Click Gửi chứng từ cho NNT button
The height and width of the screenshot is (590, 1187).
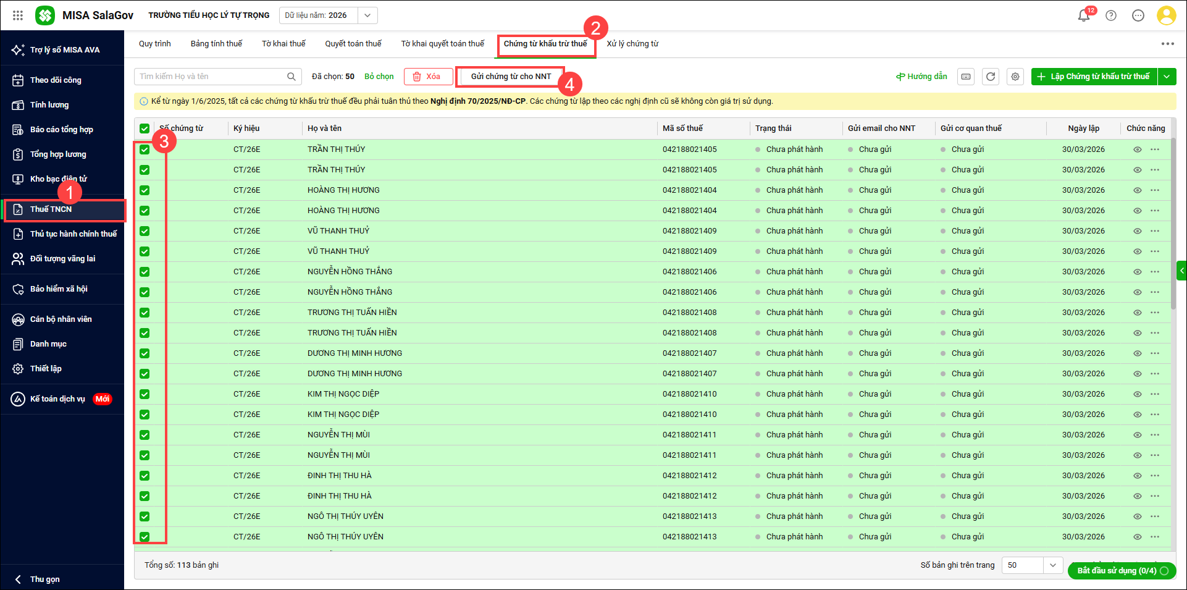[x=511, y=77]
